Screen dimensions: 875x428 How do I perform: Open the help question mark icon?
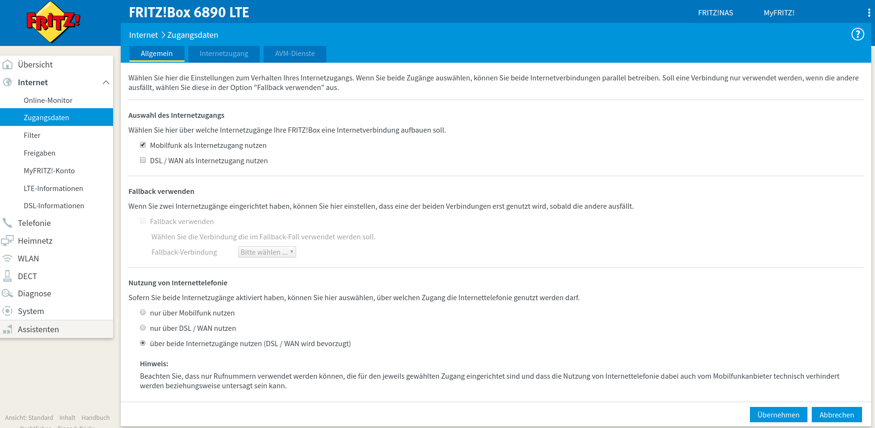coord(857,34)
